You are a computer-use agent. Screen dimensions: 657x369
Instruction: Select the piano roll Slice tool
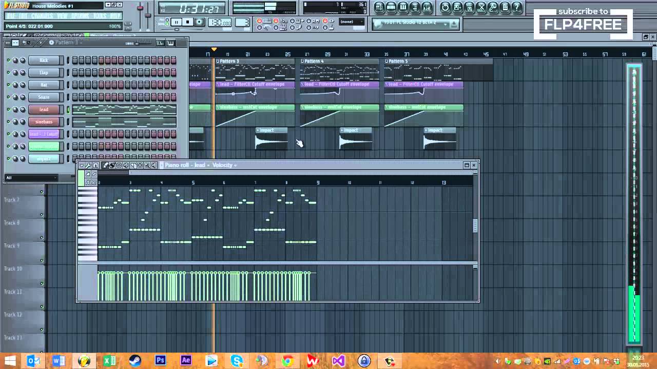[133, 165]
